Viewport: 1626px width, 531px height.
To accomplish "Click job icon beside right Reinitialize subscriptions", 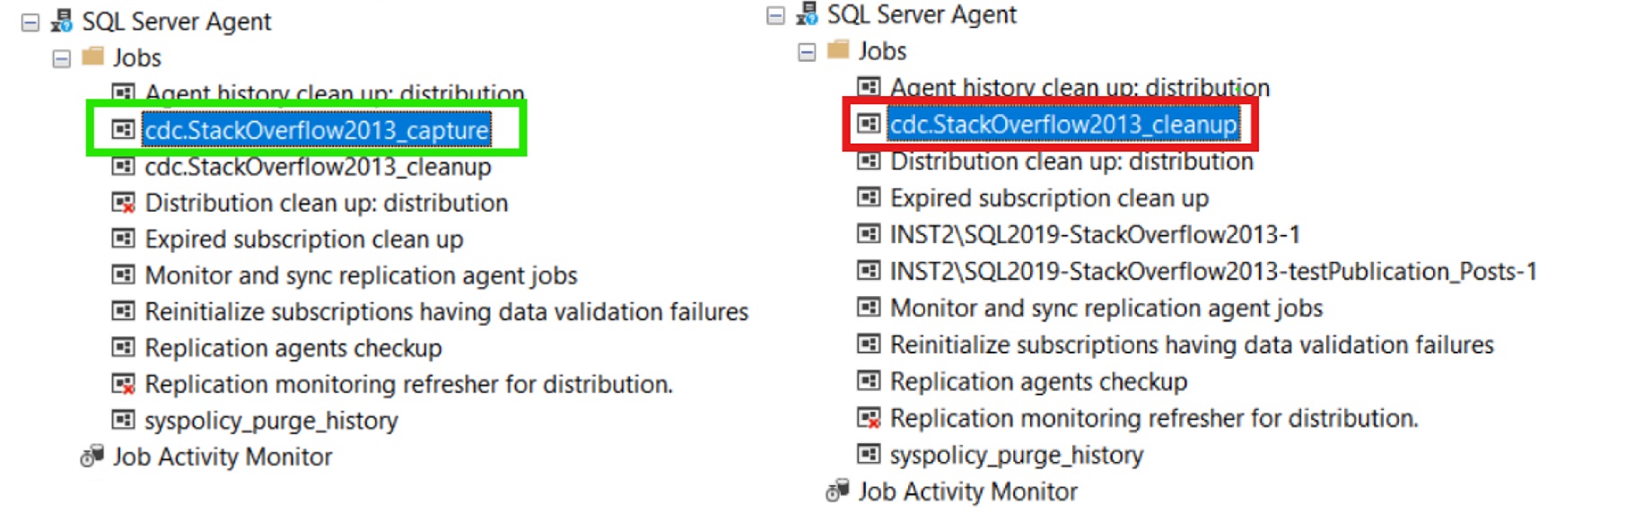I will (869, 344).
